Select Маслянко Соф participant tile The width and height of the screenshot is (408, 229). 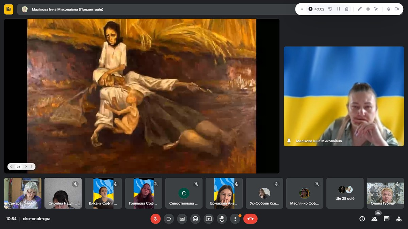tap(305, 193)
